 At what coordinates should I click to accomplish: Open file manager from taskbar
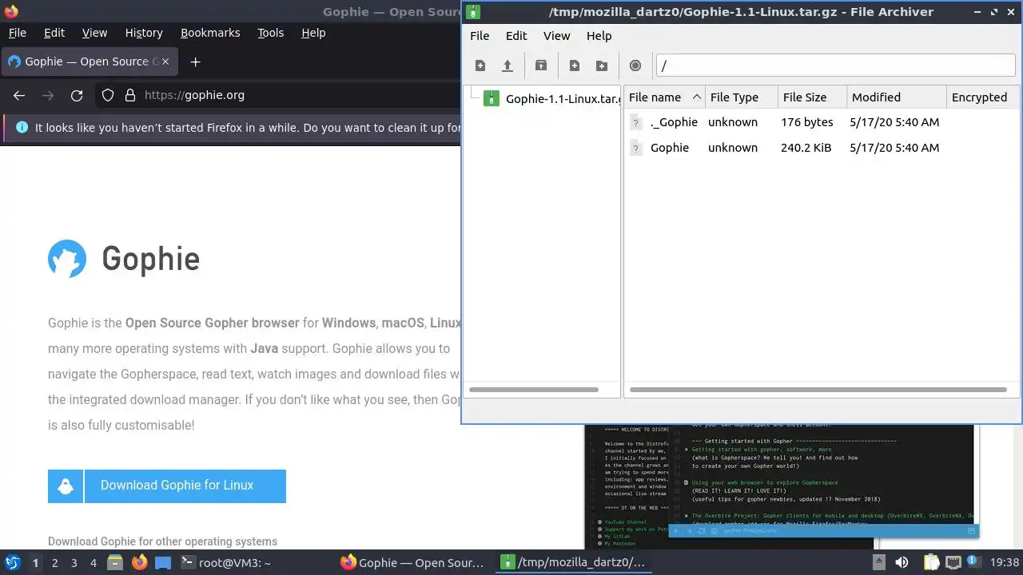pos(115,562)
